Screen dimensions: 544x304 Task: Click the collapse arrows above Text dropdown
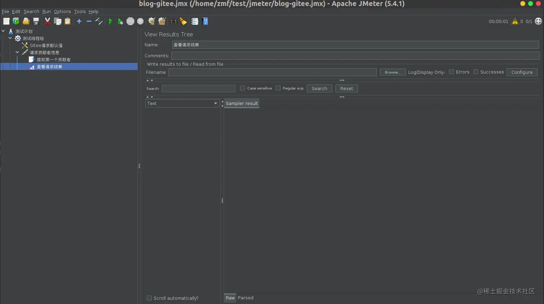(x=150, y=97)
